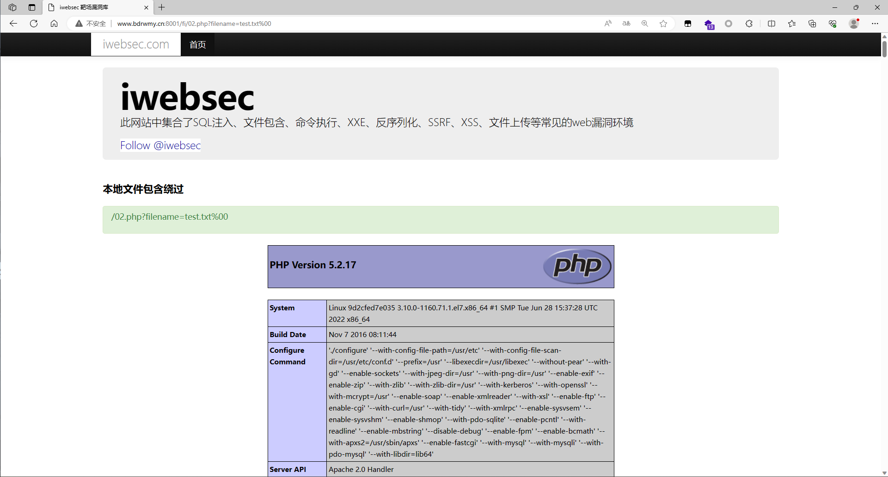Open the Collections panel

point(812,24)
